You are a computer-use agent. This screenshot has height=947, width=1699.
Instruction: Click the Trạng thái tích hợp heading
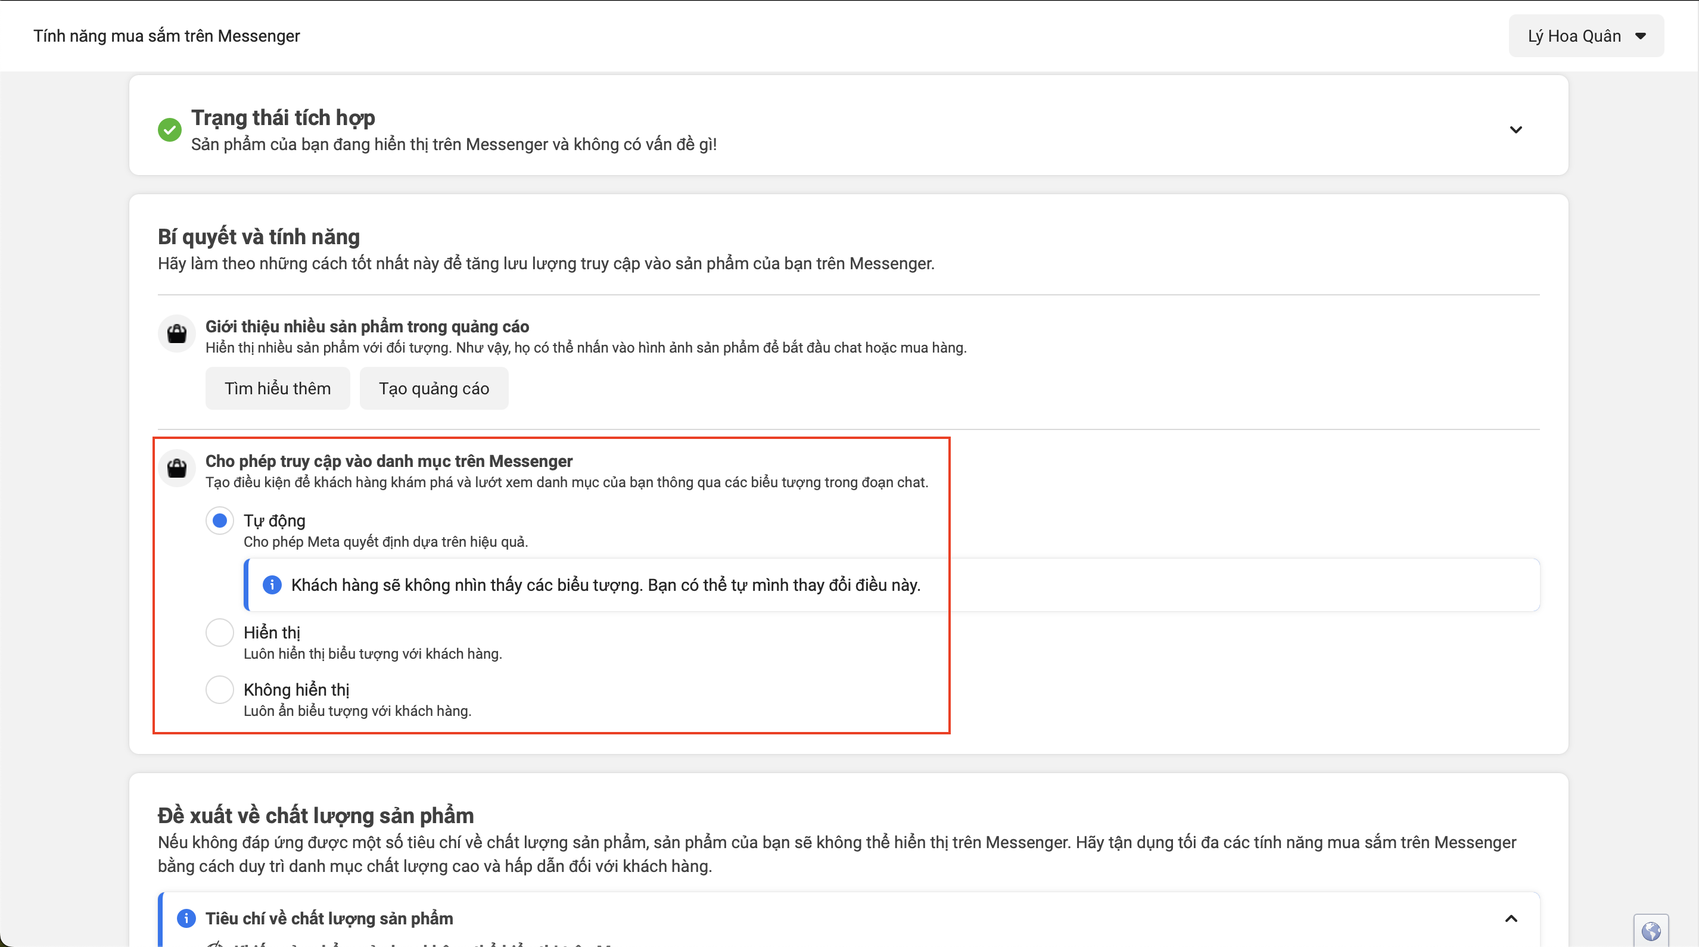click(x=283, y=117)
